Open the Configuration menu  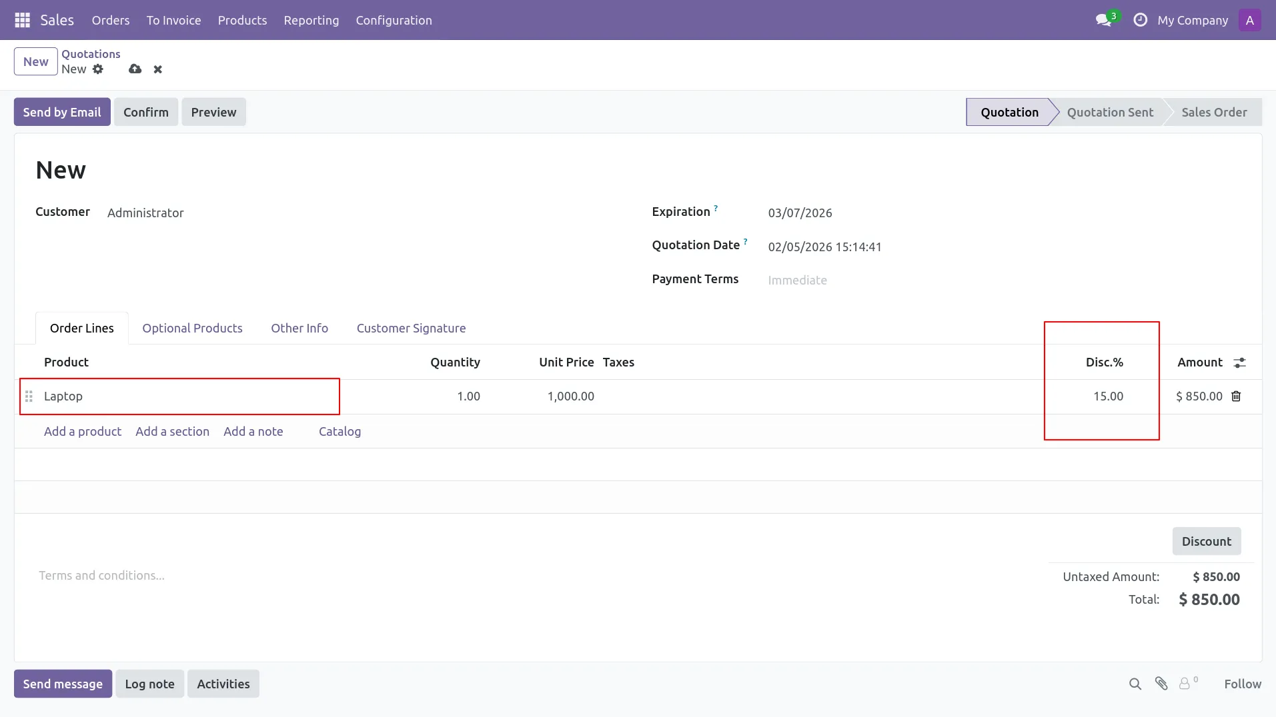394,20
